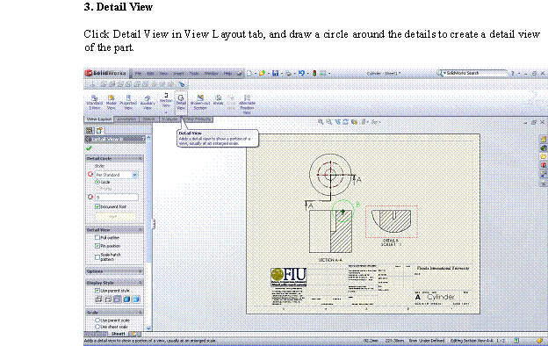Screen dimensions: 548x346
Task: Click the New document icon
Action: click(x=249, y=74)
